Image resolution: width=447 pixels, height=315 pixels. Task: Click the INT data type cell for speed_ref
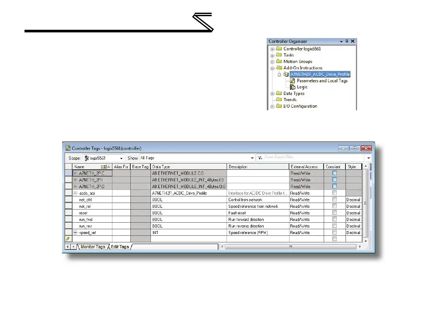[x=189, y=233]
